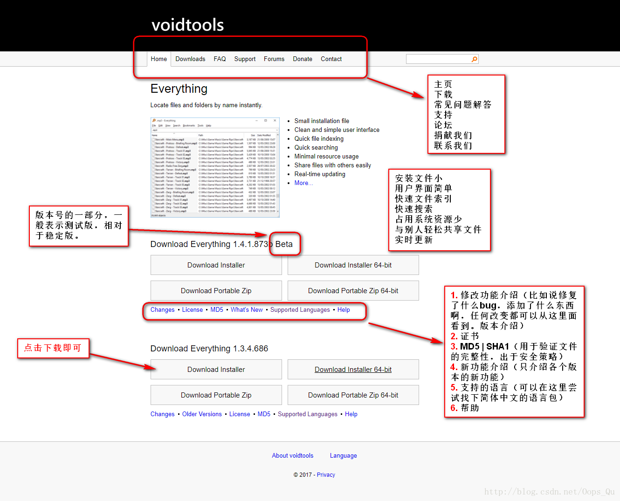Click the orange search magnifier icon
Screen dimensions: 620x501
point(474,59)
